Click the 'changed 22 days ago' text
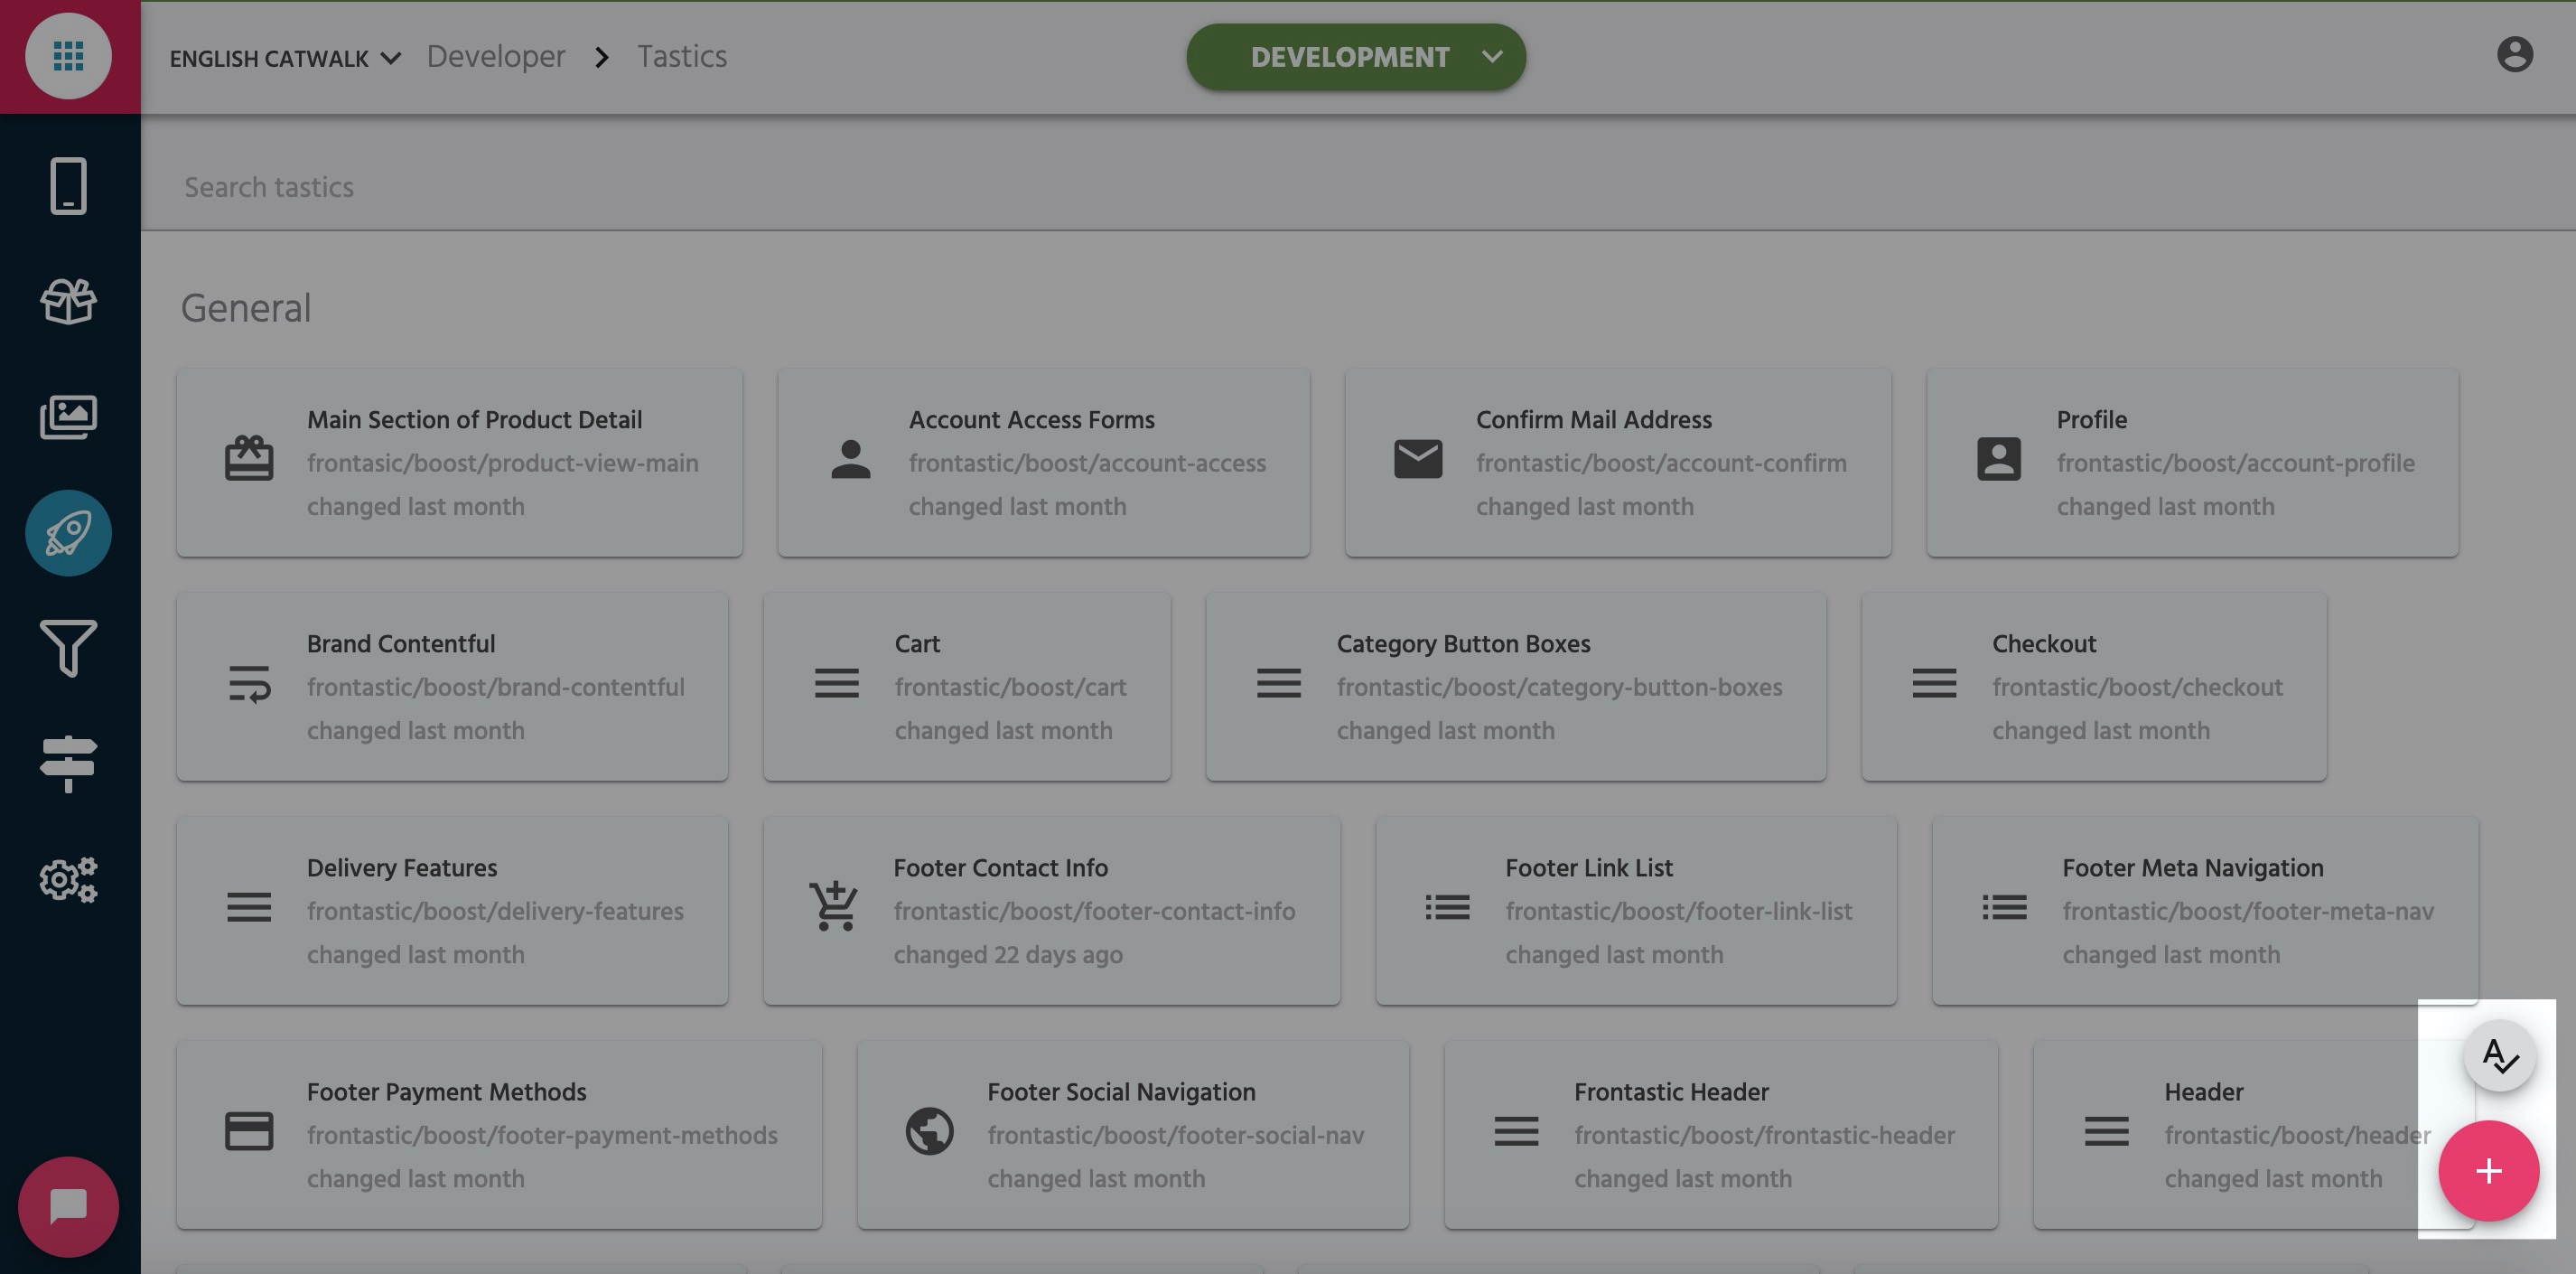The image size is (2576, 1274). [x=1007, y=954]
